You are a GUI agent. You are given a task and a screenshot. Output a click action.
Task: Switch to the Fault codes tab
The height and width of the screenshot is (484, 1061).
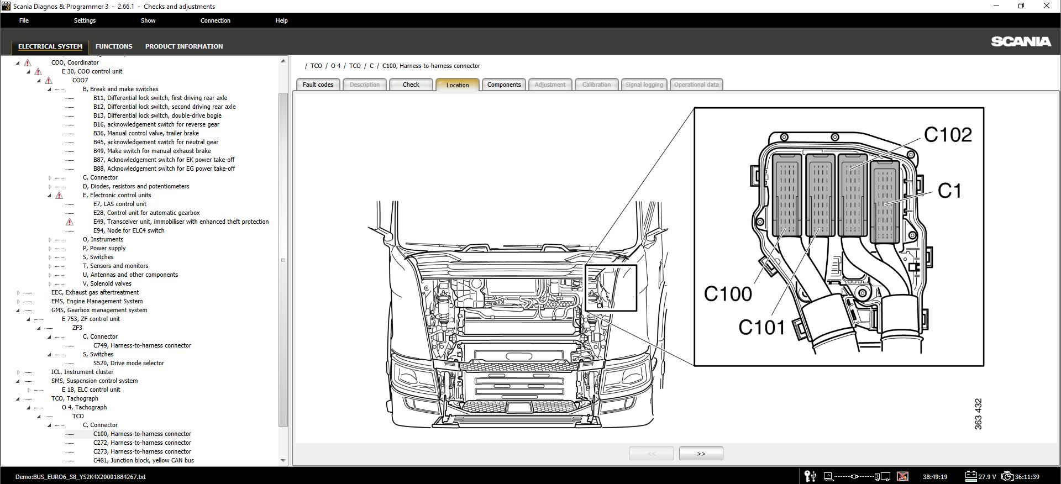318,85
